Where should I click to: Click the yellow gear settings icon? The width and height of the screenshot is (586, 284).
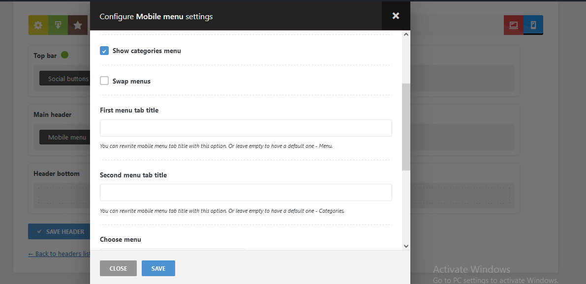[x=38, y=25]
